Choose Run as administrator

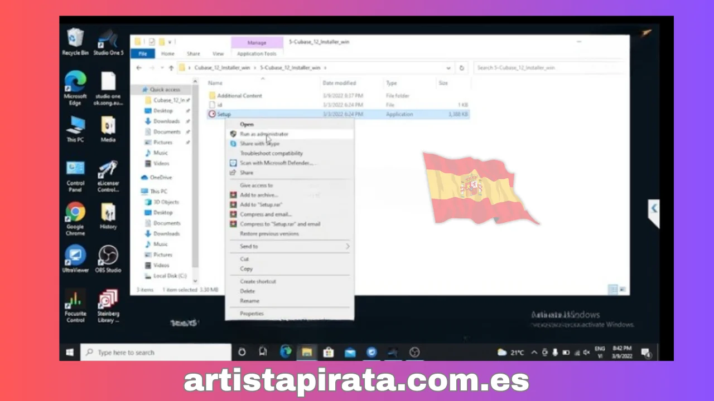290,134
